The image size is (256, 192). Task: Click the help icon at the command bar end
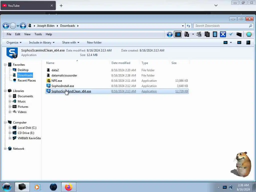point(248,42)
